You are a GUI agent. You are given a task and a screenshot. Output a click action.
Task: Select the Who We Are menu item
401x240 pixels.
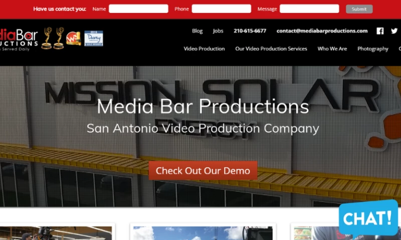pyautogui.click(x=332, y=49)
